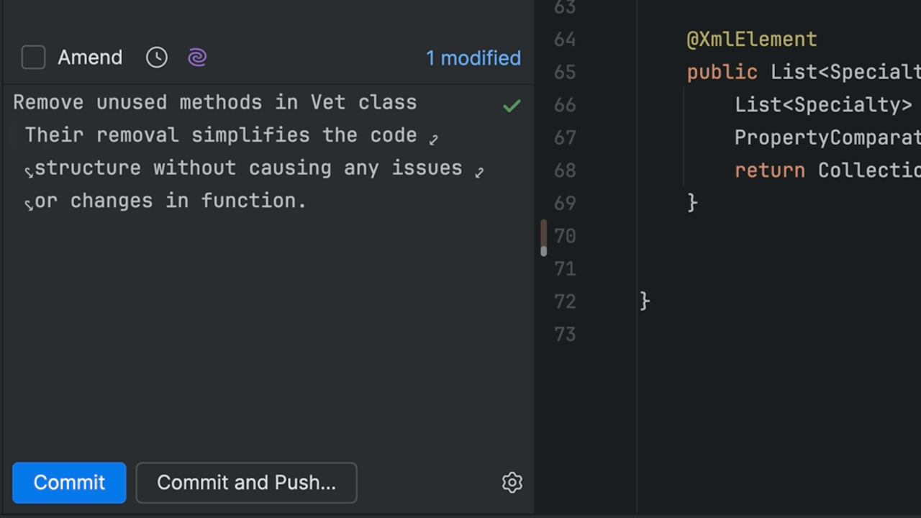
Task: Click the closing brace on line 69
Action: 692,202
